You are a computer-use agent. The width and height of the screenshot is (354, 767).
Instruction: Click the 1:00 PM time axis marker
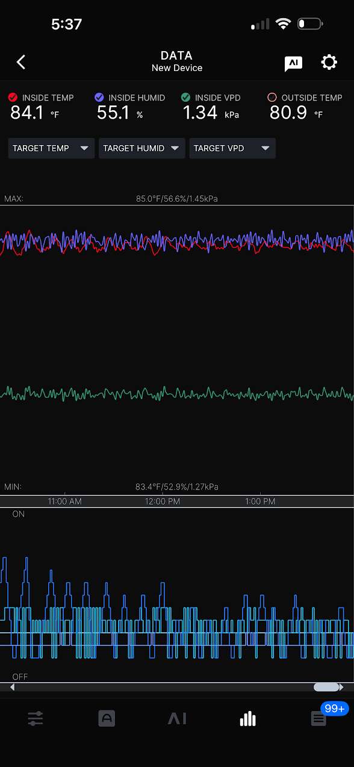click(x=260, y=501)
